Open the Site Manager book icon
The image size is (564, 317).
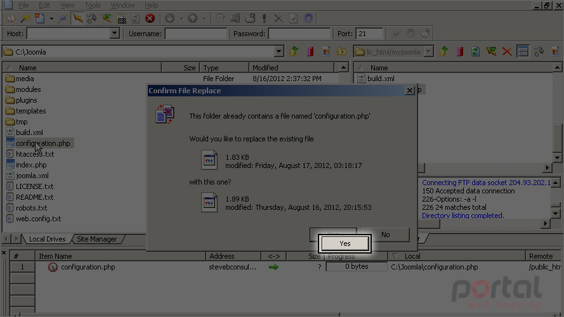pos(11,18)
